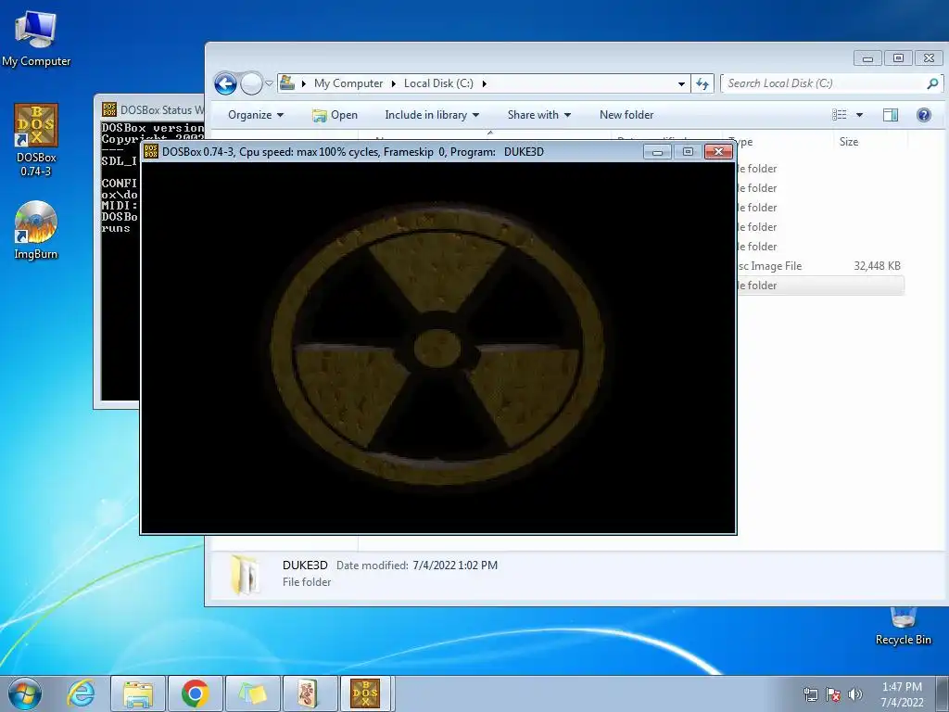Open Google Chrome from the taskbar
This screenshot has height=712, width=949.
coord(195,693)
